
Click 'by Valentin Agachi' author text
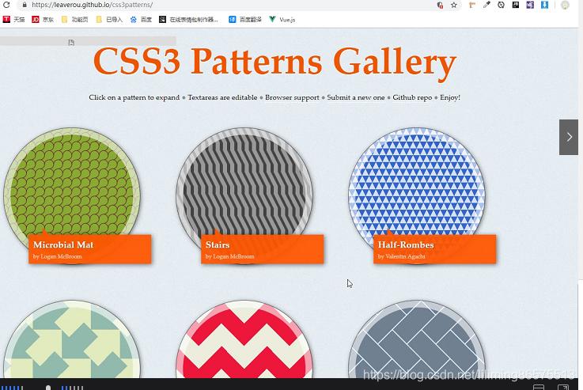[x=402, y=256]
